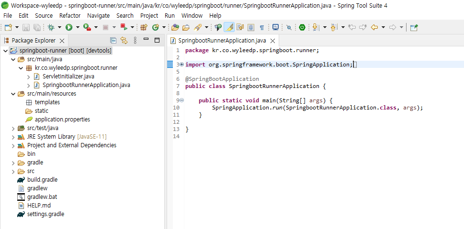464x229 pixels.
Task: Click the Pin Editor toolbar icon
Action: (x=414, y=27)
